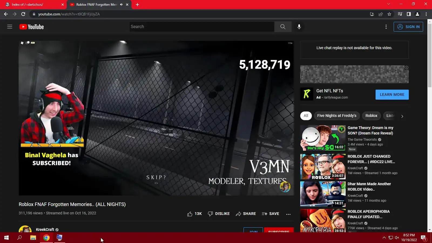
Task: Click the address bar URL
Action: point(69,14)
